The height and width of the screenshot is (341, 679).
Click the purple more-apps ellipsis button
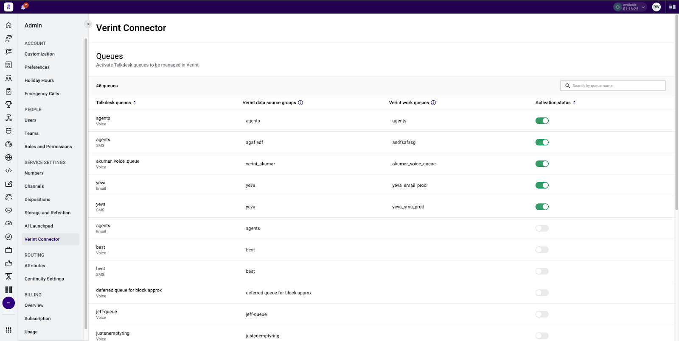[x=8, y=303]
